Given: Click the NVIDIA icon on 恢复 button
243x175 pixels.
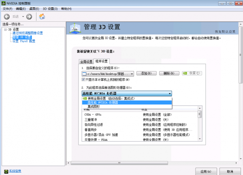Looking at the screenshot, I should point(185,73).
